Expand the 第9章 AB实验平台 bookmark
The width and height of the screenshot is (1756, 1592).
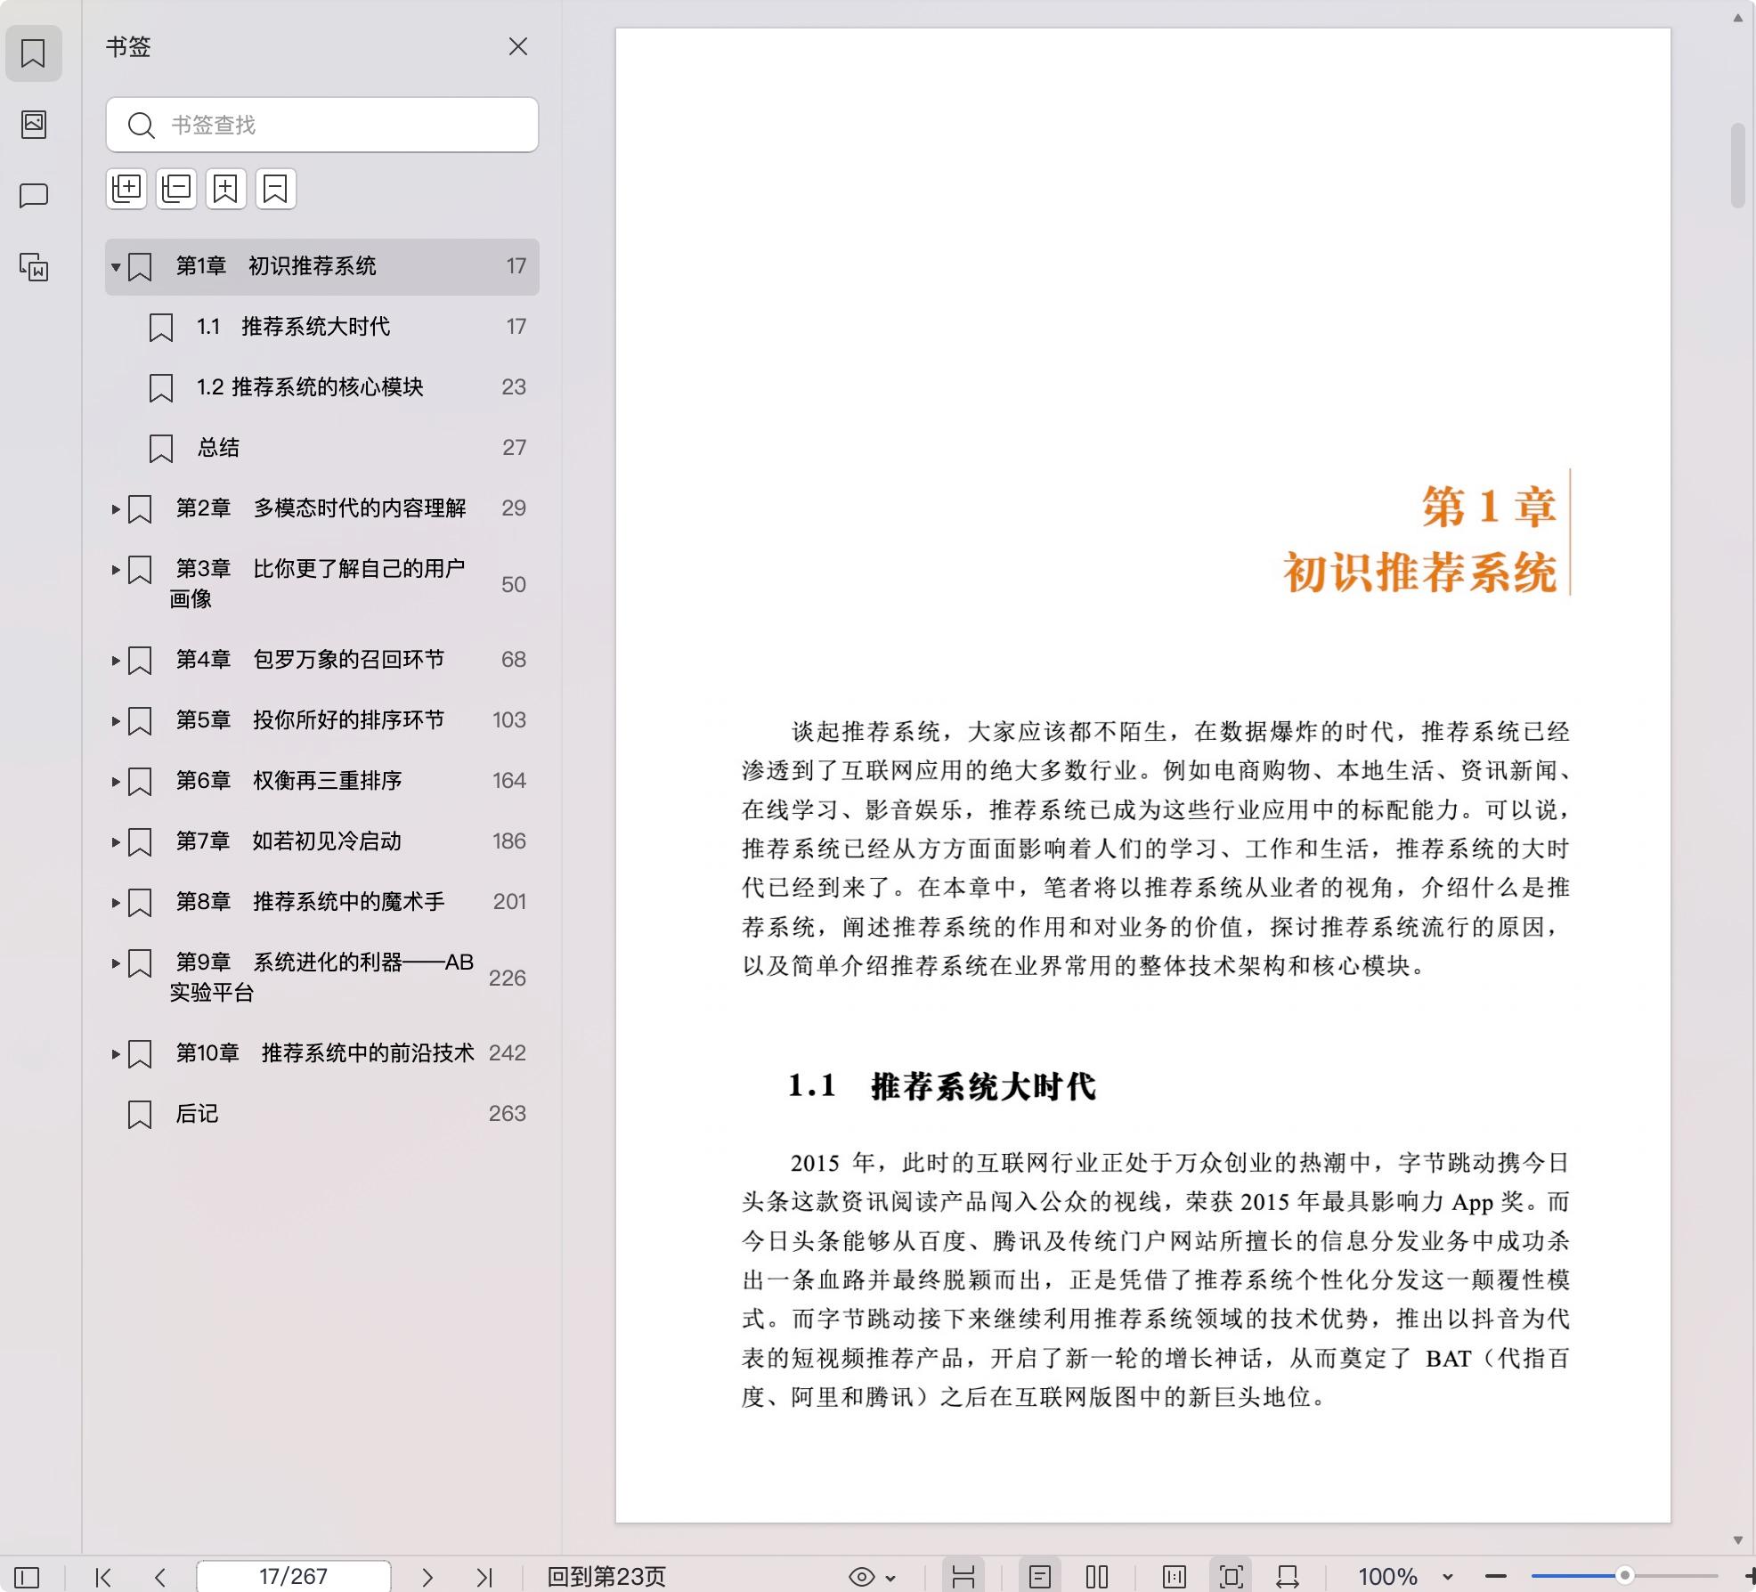point(116,963)
